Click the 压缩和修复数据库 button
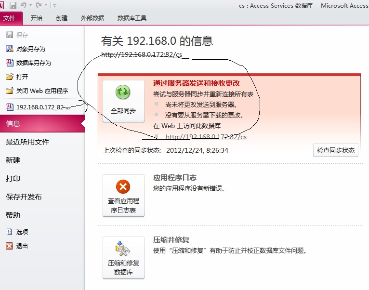The width and height of the screenshot is (369, 290). point(123,258)
